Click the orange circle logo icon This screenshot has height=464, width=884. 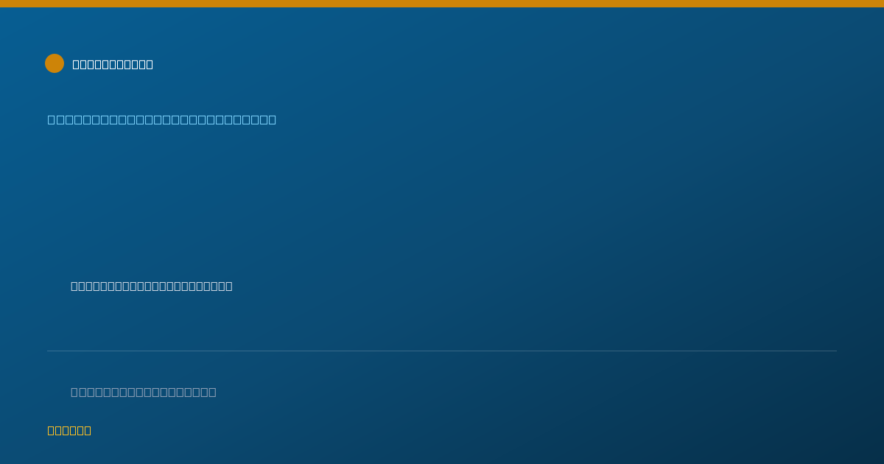[55, 63]
